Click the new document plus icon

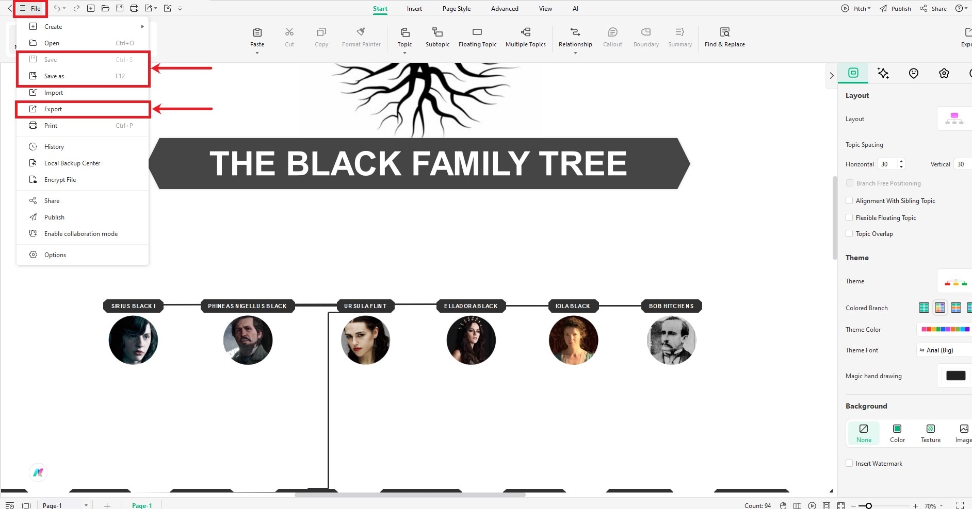click(x=91, y=8)
